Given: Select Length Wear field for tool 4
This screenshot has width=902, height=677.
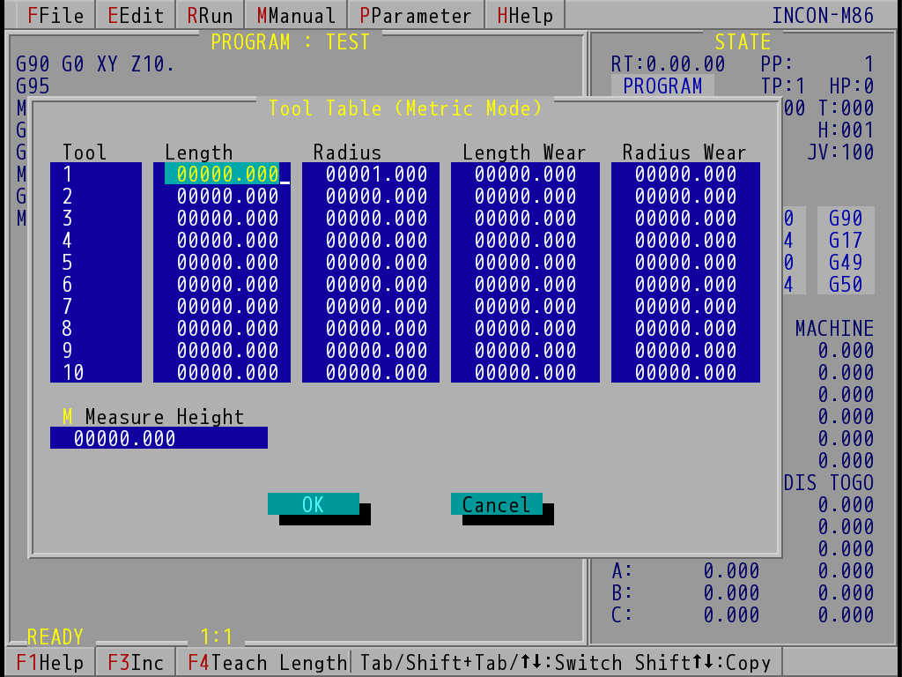Looking at the screenshot, I should point(525,240).
